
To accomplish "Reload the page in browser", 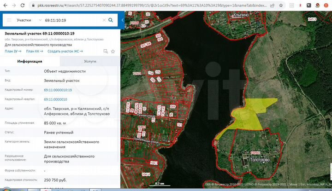I will coord(21,5).
